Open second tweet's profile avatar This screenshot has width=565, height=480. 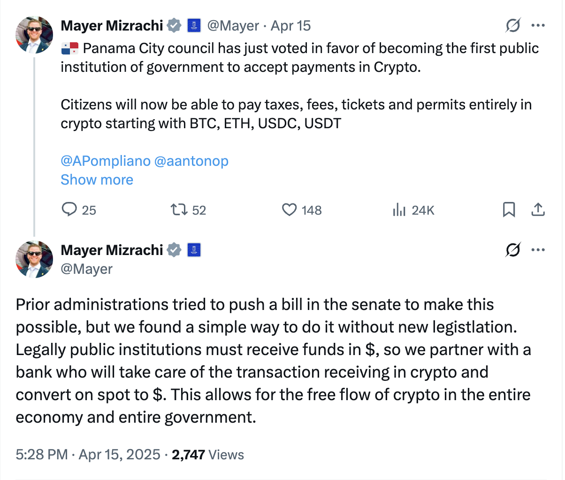34,259
